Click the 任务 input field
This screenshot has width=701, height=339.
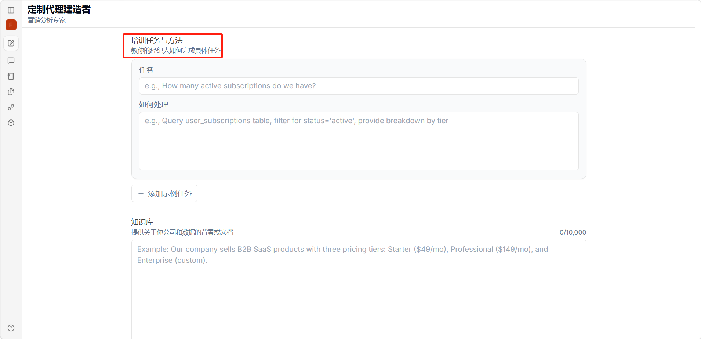coord(359,86)
